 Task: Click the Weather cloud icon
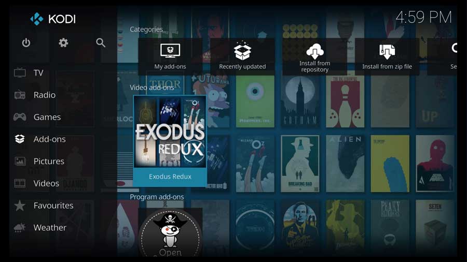coord(20,227)
